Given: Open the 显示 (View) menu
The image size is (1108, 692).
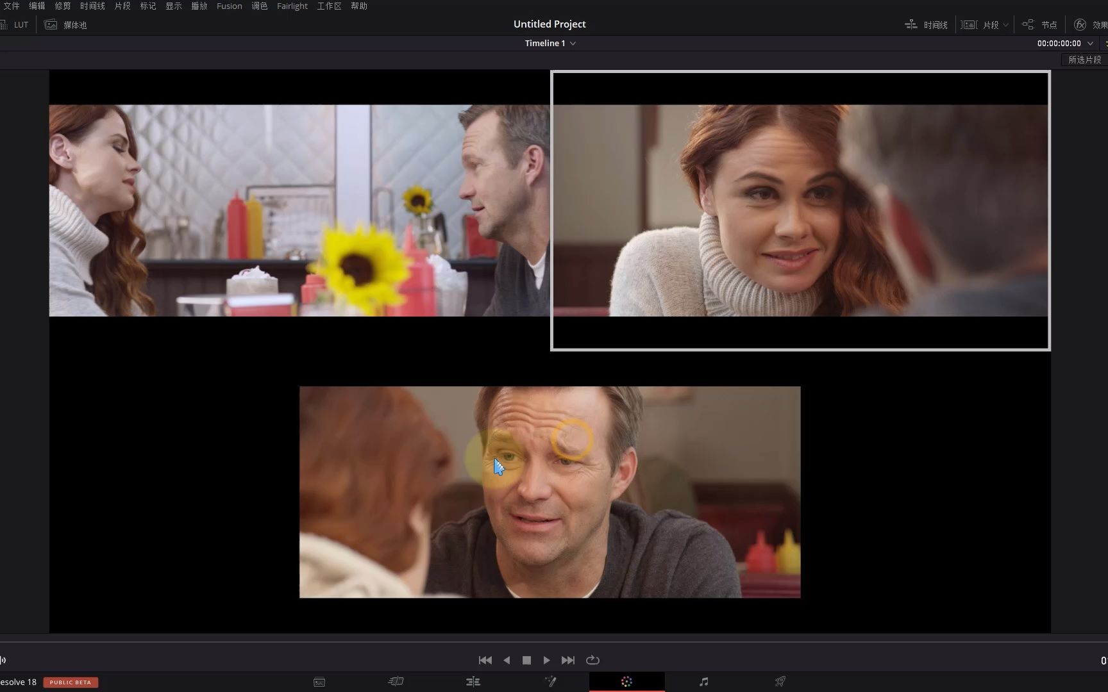Looking at the screenshot, I should pos(174,6).
